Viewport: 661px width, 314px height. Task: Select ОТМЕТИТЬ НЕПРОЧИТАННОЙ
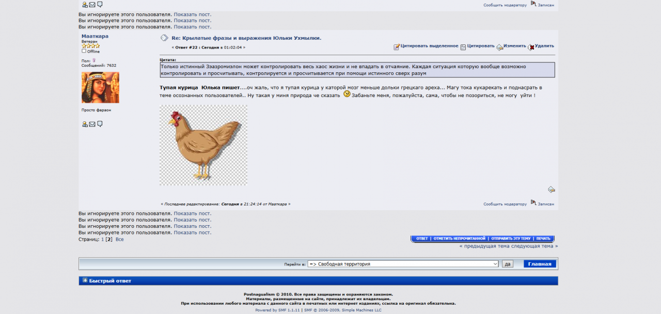click(x=460, y=239)
